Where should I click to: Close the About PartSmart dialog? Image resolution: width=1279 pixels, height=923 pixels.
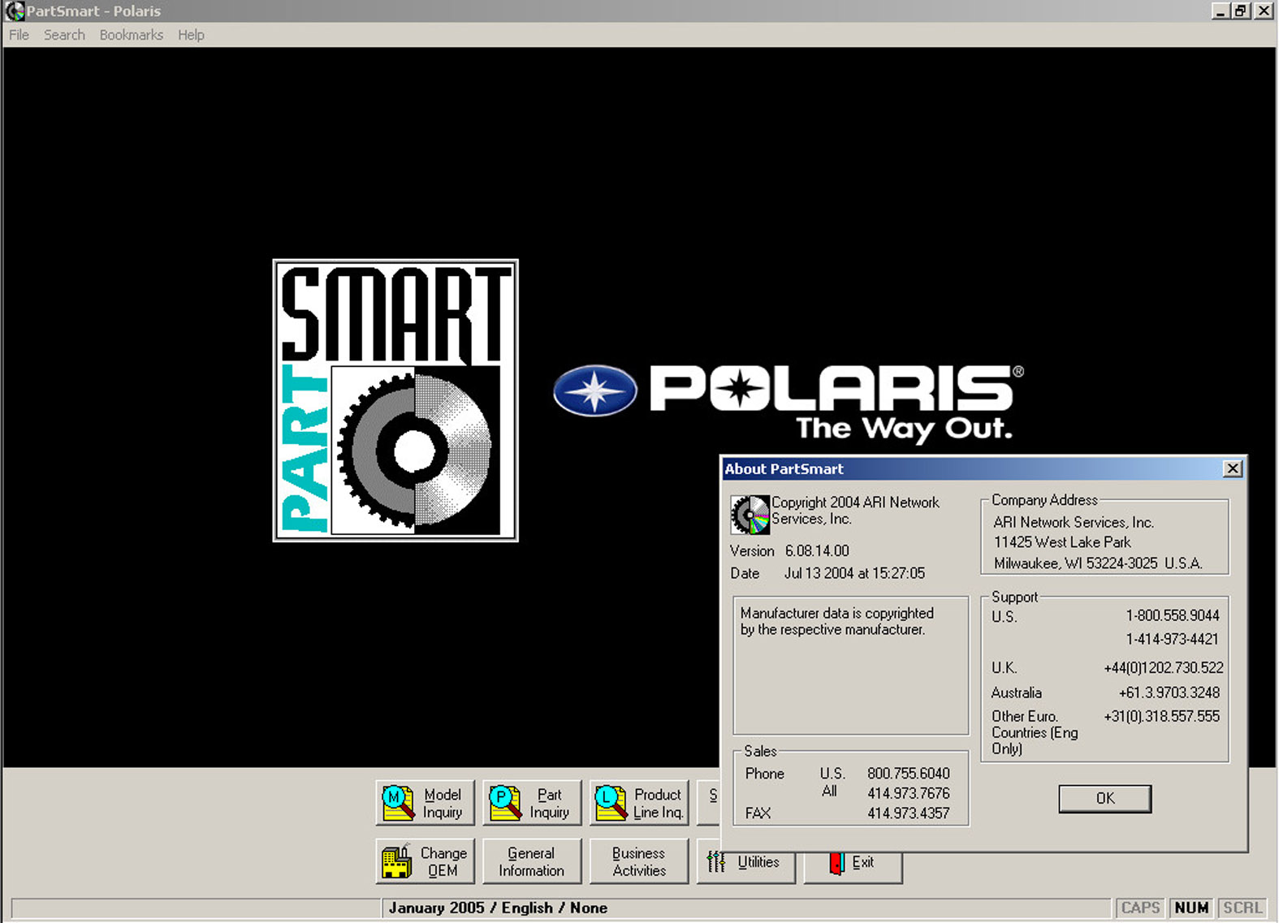tap(1232, 468)
